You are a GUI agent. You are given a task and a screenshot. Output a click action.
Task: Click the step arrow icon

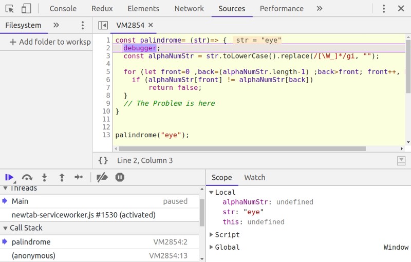tap(79, 177)
